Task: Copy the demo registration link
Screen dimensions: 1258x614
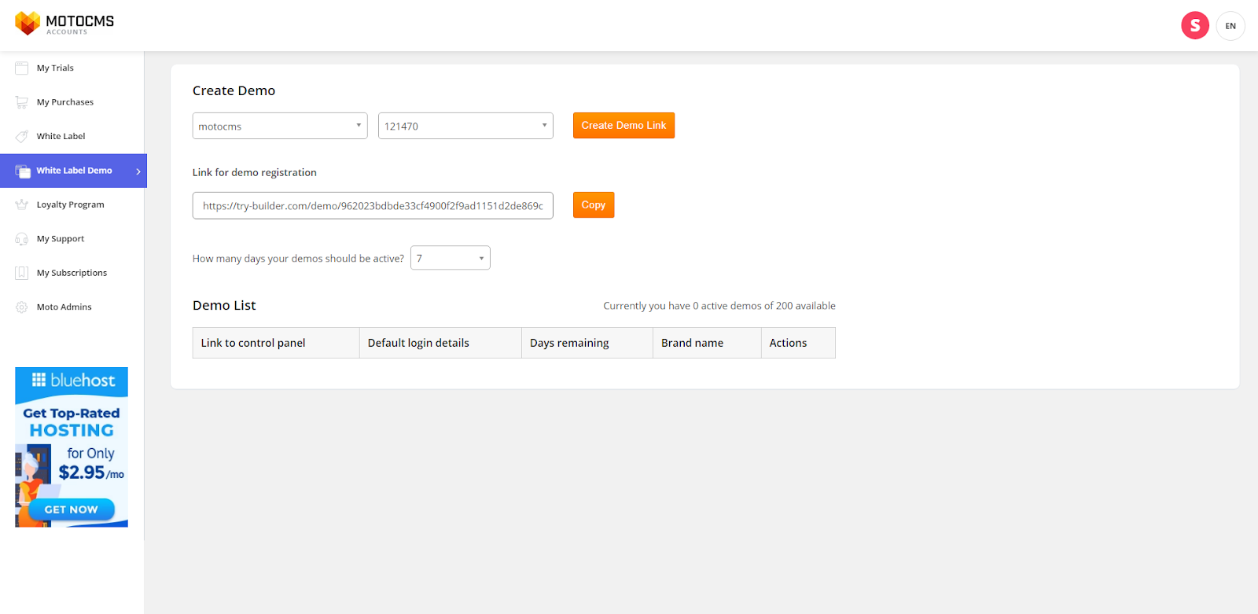Action: [x=594, y=205]
